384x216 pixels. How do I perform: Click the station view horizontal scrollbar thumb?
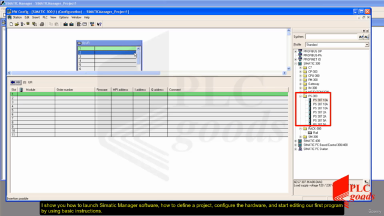[x=86, y=73]
